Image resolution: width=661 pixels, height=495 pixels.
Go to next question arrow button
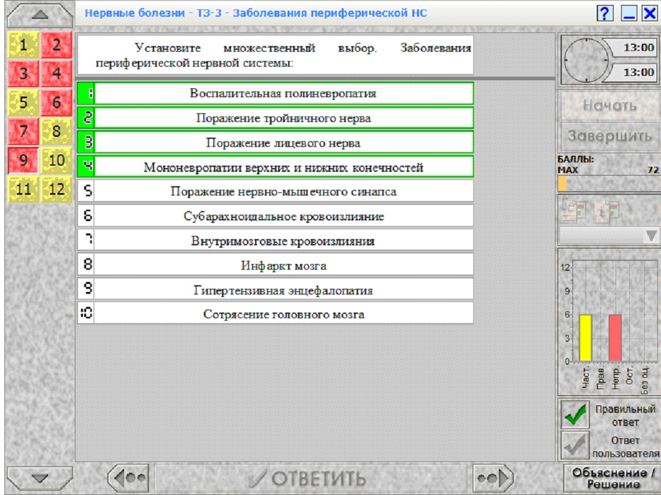click(x=493, y=478)
